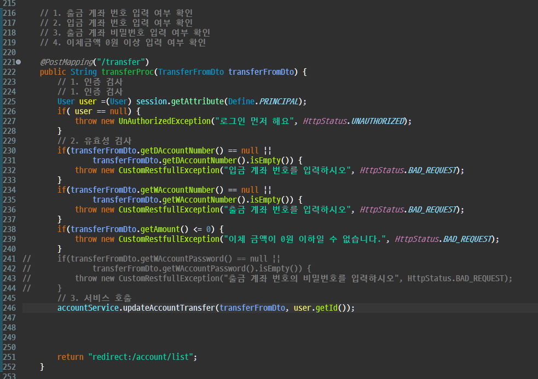
Task: Click the "User user" declaration on line 225
Action: click(x=77, y=102)
